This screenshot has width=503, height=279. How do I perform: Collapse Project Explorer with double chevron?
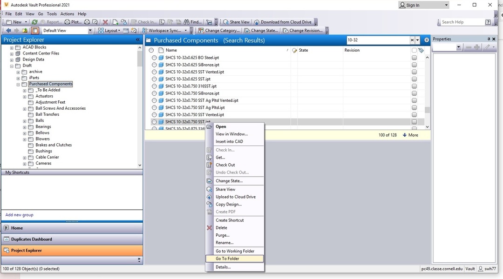[138, 40]
